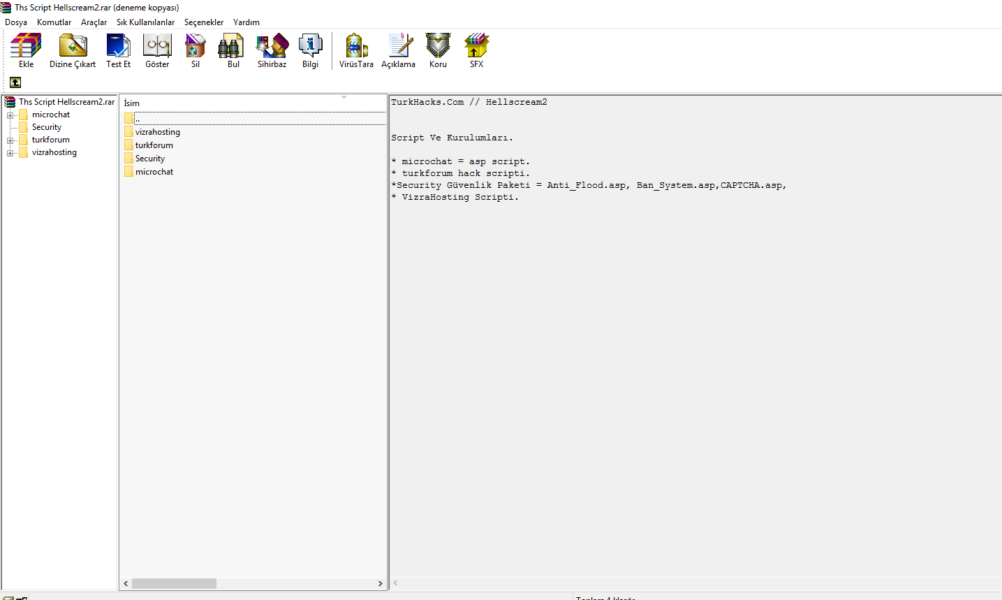
Task: Click the "microchat = asp script." comment line
Action: [x=461, y=161]
